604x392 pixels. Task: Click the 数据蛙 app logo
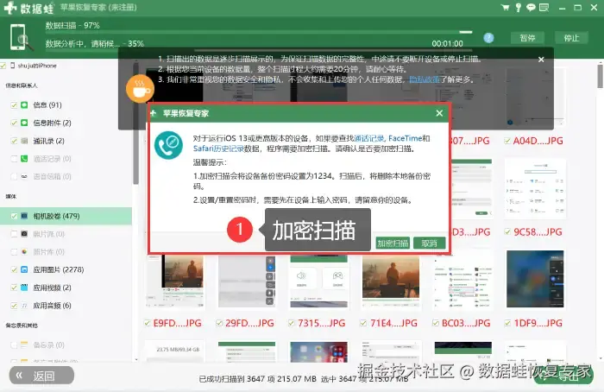pos(28,7)
